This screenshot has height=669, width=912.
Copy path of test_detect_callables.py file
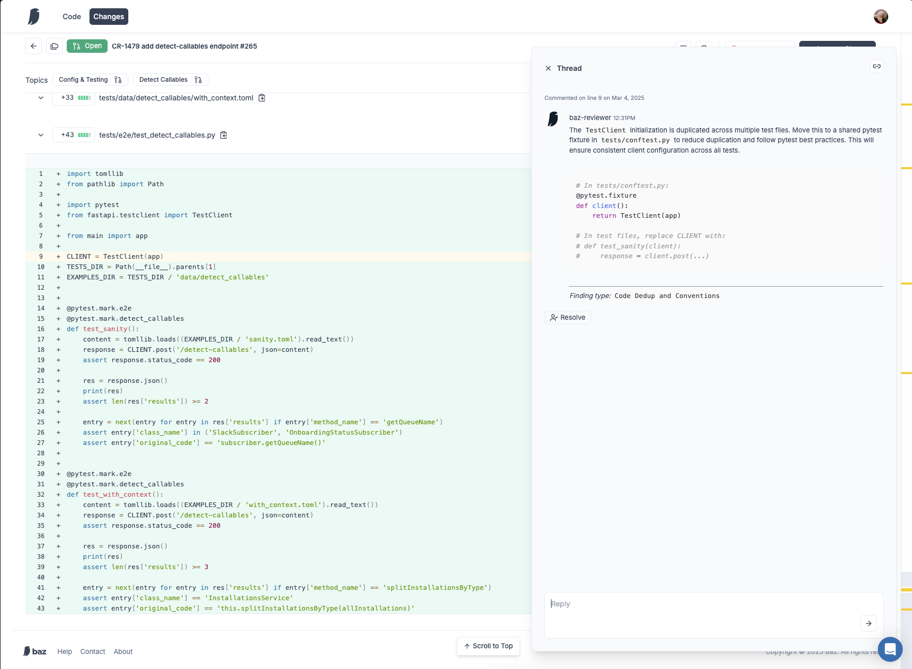[x=224, y=135]
